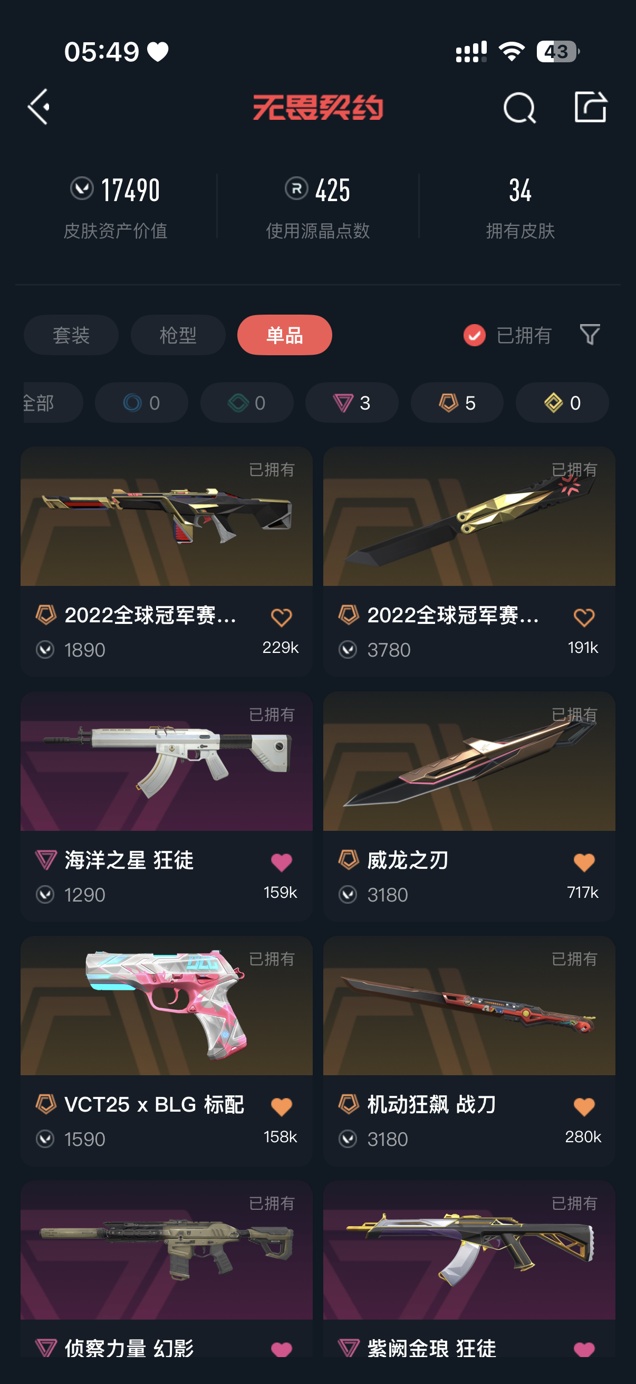Select the 全部 all-tiers chip
636x1384 pixels.
pos(53,402)
